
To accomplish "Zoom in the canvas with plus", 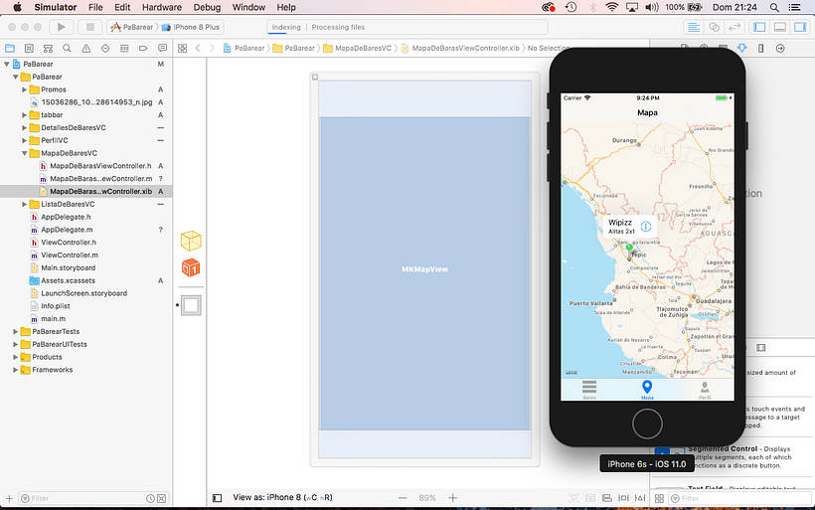I will coord(452,498).
